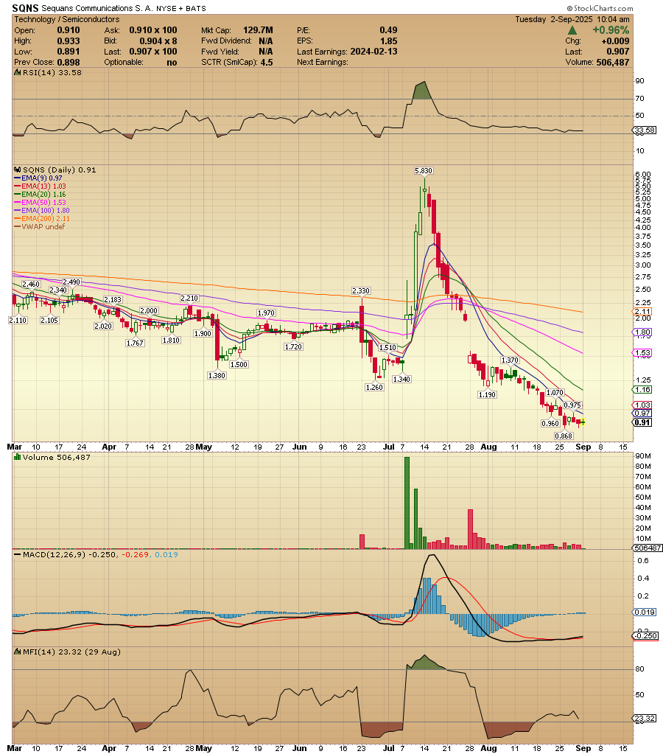
Task: Click the 1.380 low price label
Action: click(217, 376)
